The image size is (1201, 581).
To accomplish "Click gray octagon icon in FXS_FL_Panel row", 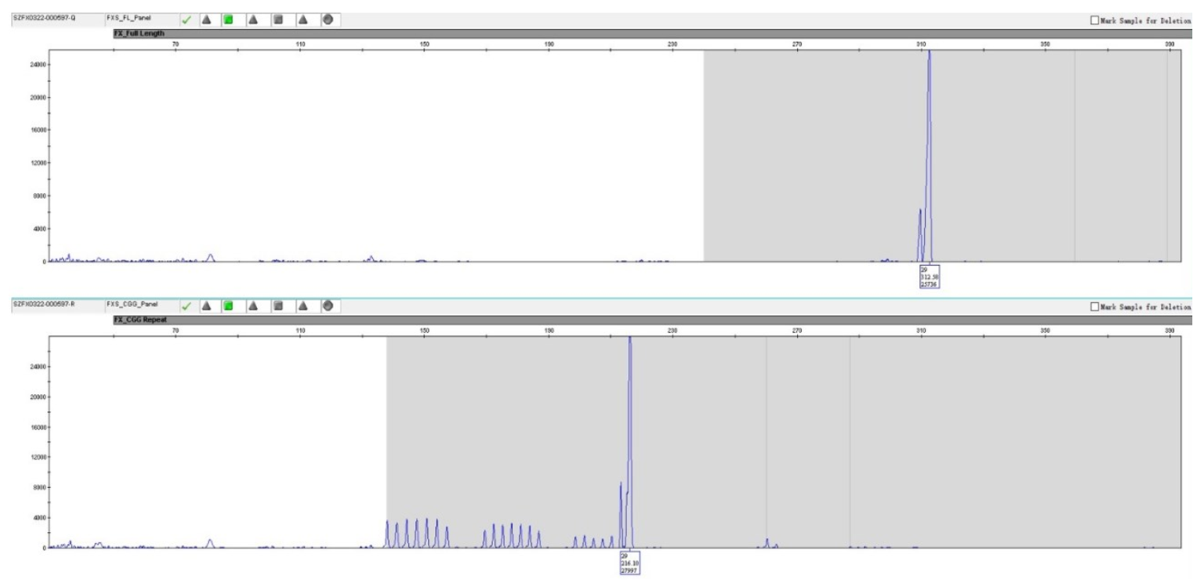I will pos(327,20).
